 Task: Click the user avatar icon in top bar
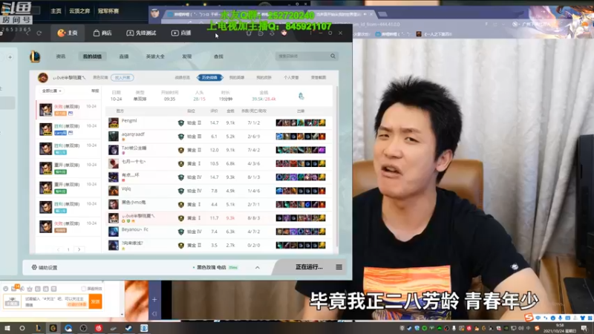point(284,33)
